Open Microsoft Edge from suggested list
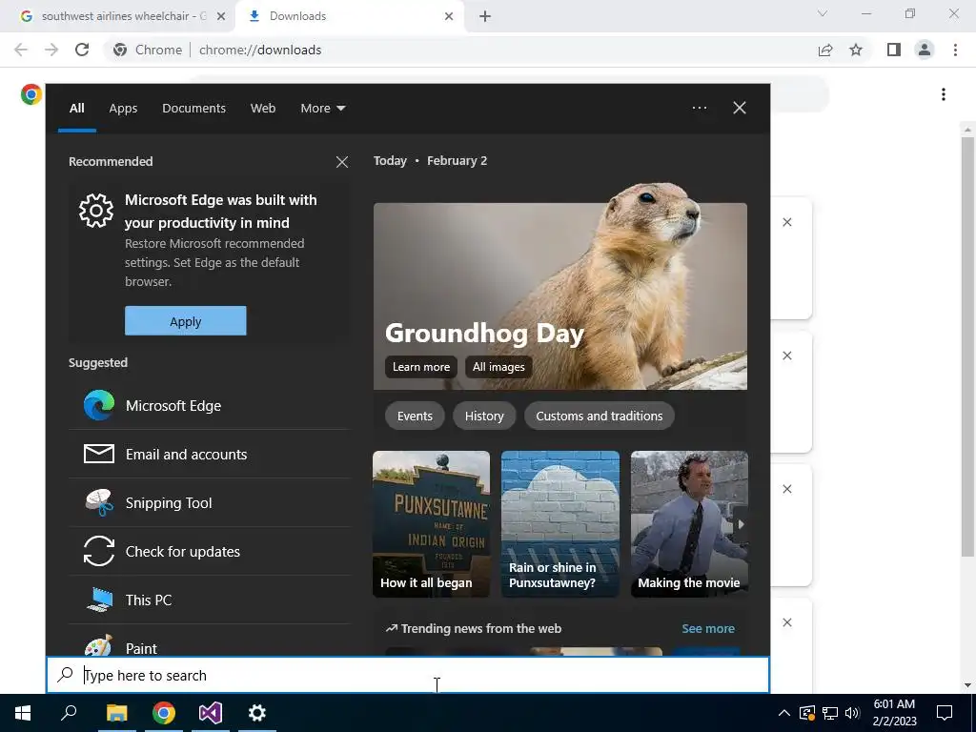 coord(210,406)
